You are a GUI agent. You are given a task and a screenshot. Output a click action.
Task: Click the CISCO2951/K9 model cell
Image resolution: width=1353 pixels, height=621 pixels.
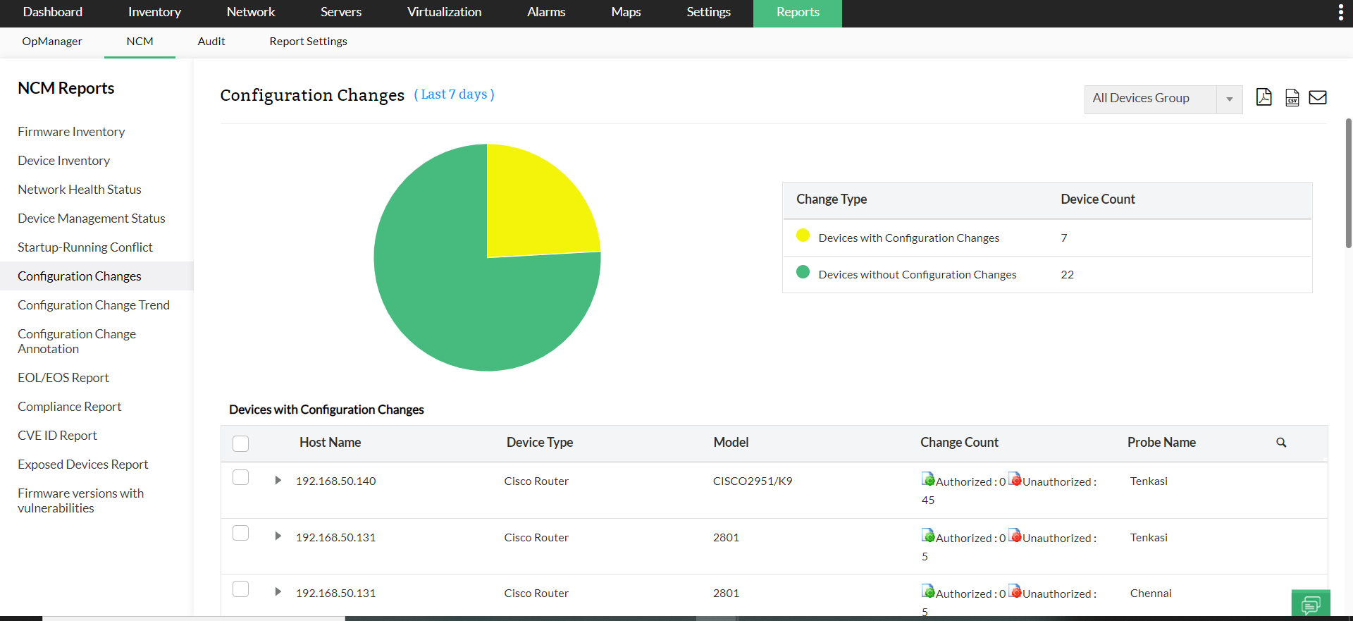click(753, 481)
